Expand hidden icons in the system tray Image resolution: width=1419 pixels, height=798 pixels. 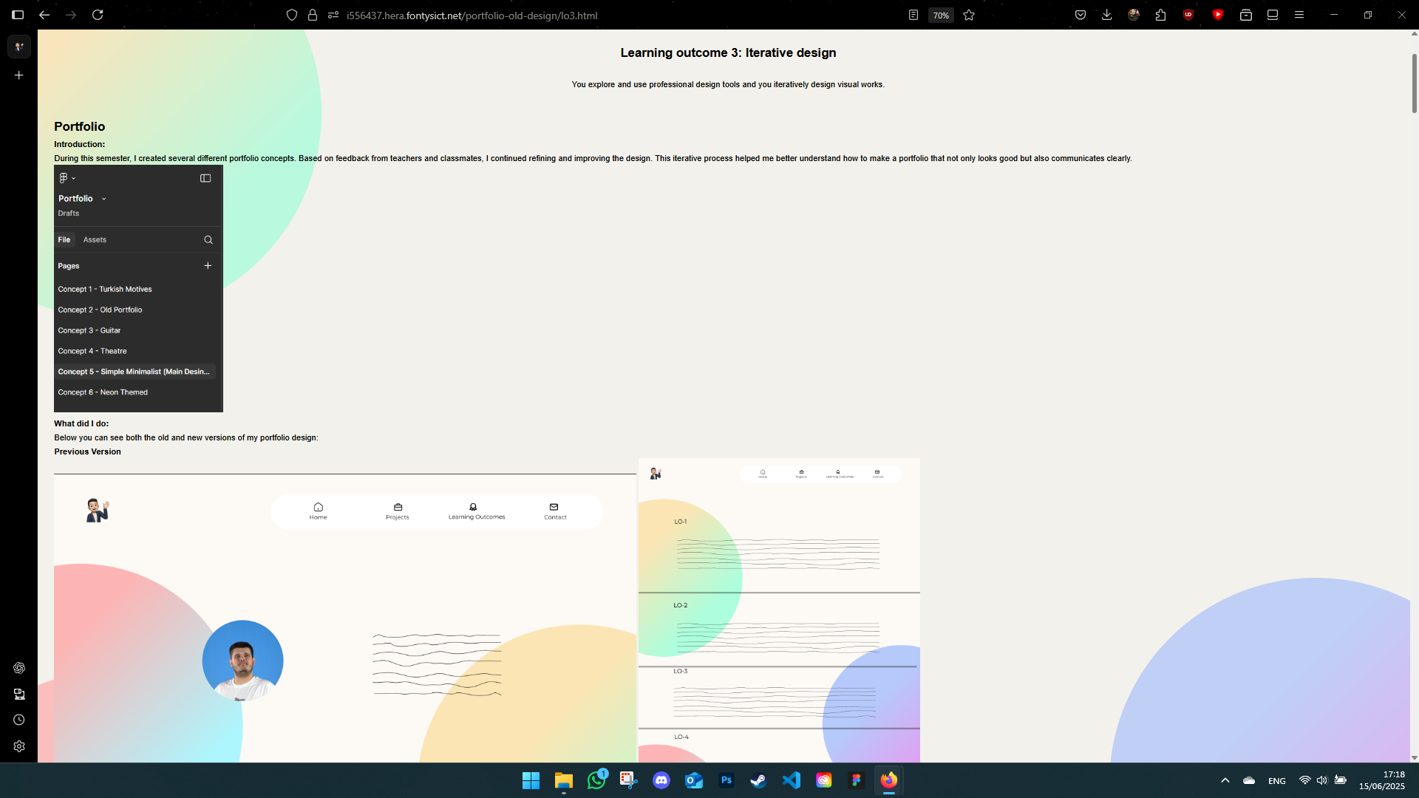(x=1225, y=780)
